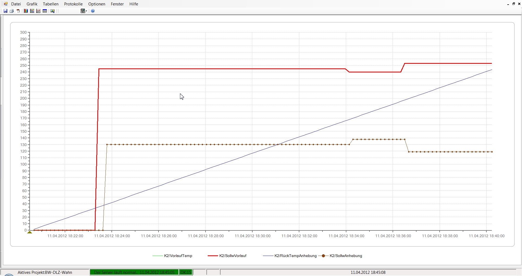
Task: Click the y-axis value 200
Action: point(23,99)
